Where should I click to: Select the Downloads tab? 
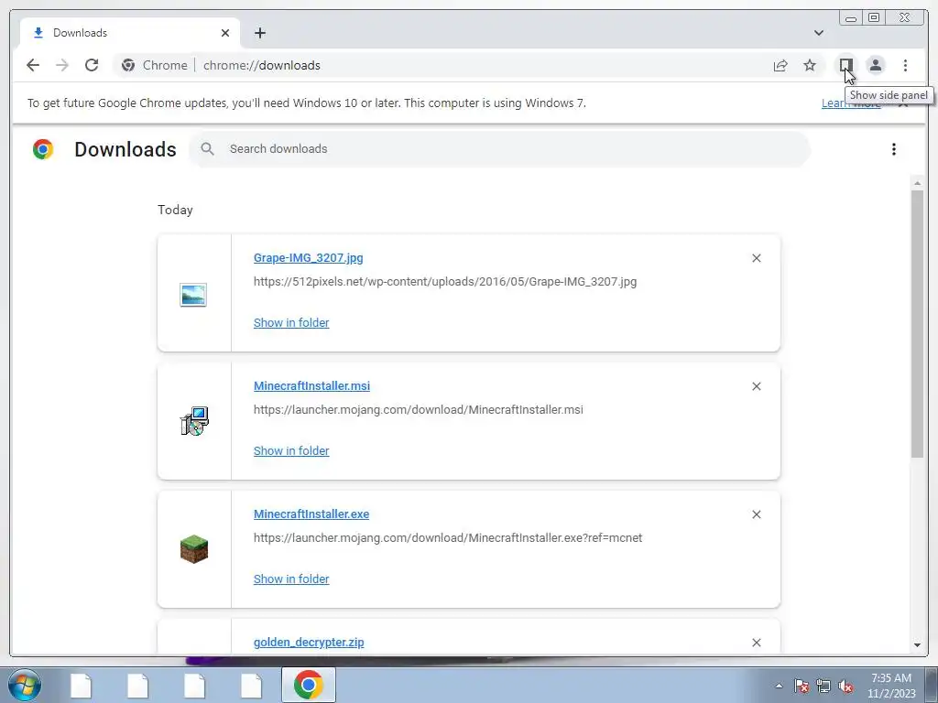tap(130, 33)
